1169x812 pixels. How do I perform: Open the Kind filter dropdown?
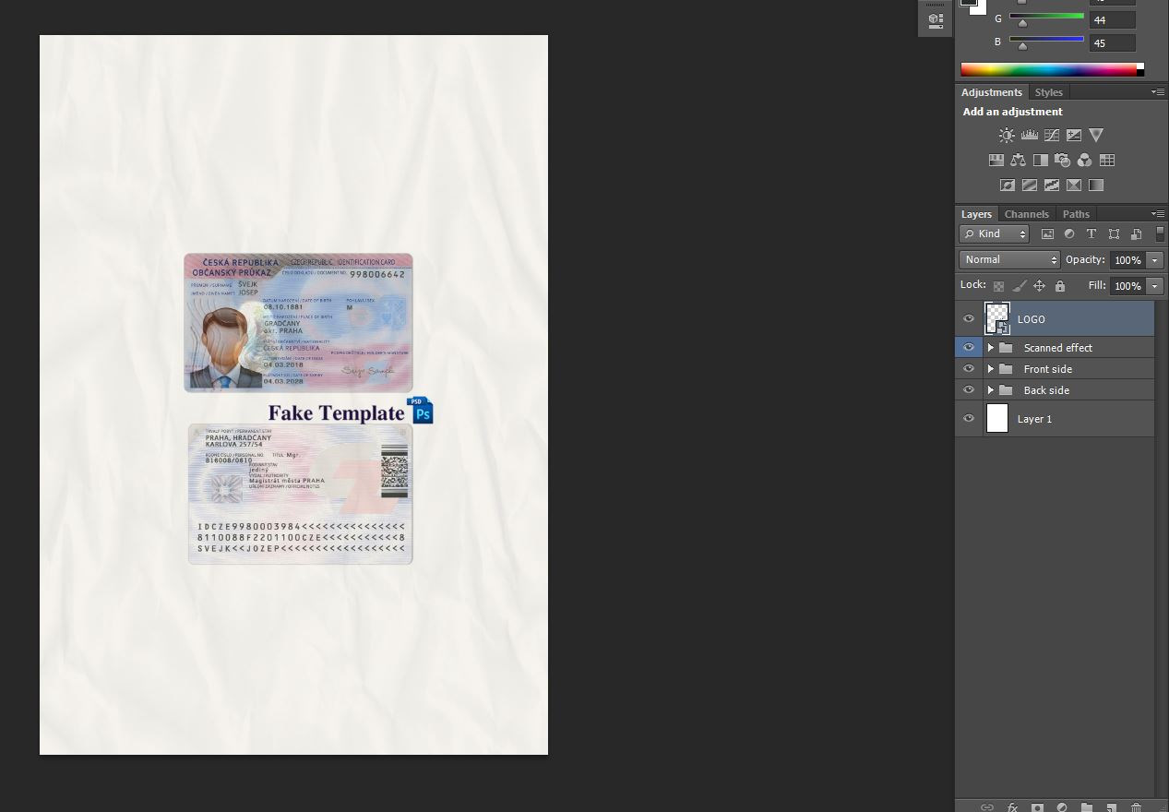click(x=994, y=234)
